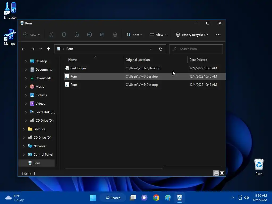Image resolution: width=272 pixels, height=204 pixels.
Task: Select the desktop.ini file row
Action: (x=145, y=68)
